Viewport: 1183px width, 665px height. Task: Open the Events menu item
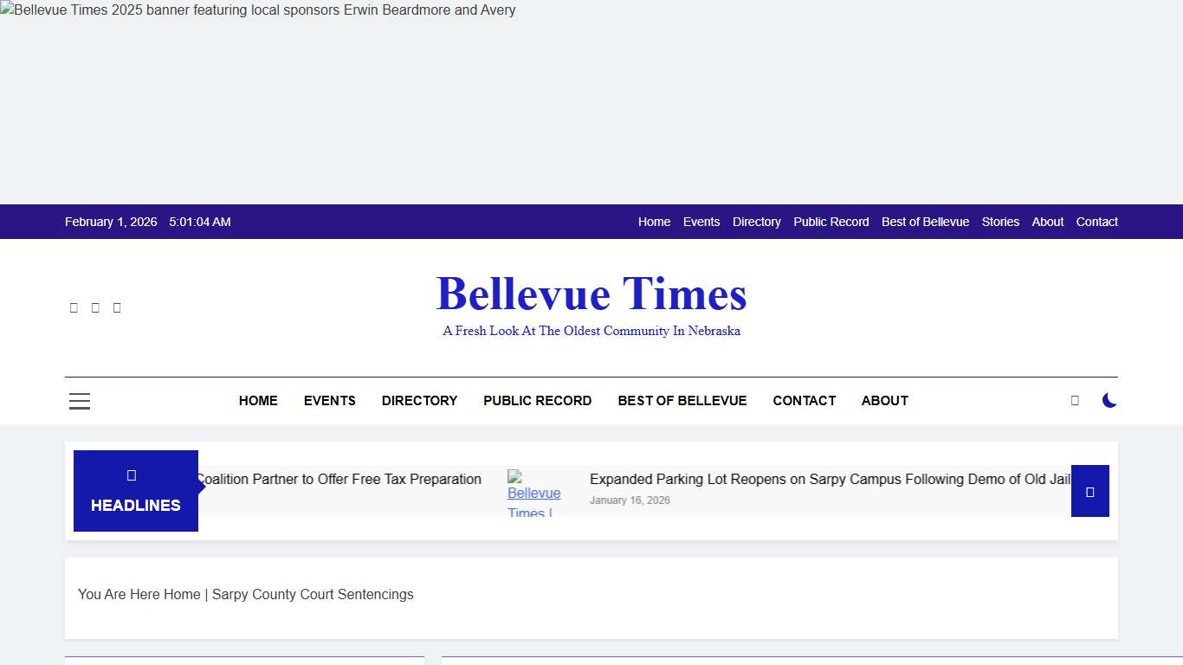pyautogui.click(x=330, y=400)
